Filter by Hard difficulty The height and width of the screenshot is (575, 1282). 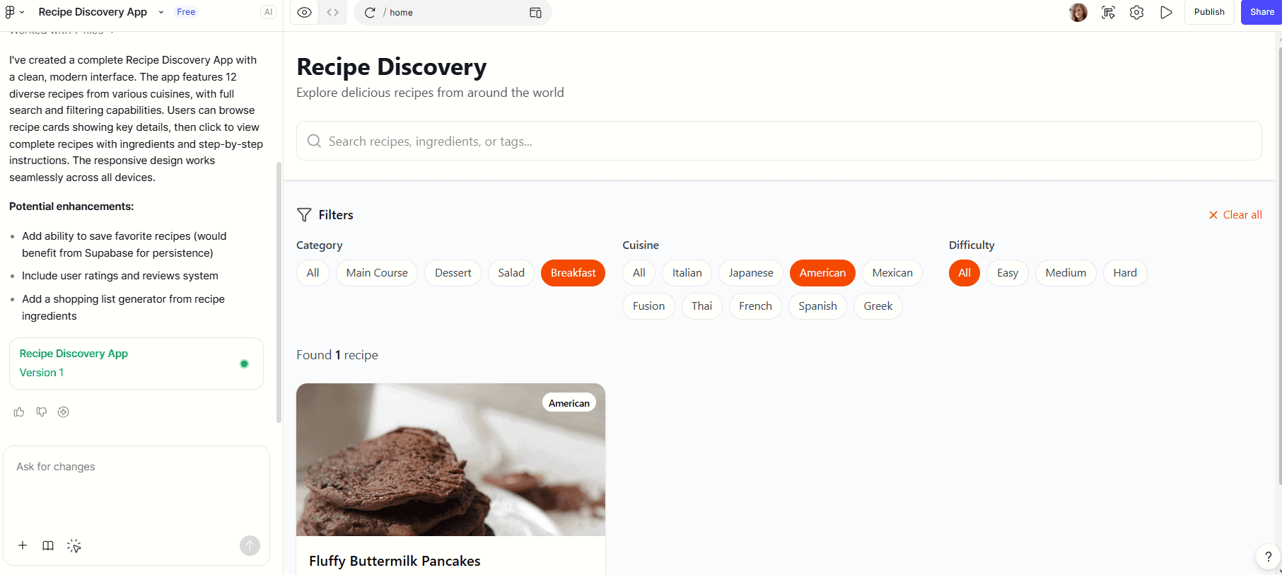tap(1125, 273)
